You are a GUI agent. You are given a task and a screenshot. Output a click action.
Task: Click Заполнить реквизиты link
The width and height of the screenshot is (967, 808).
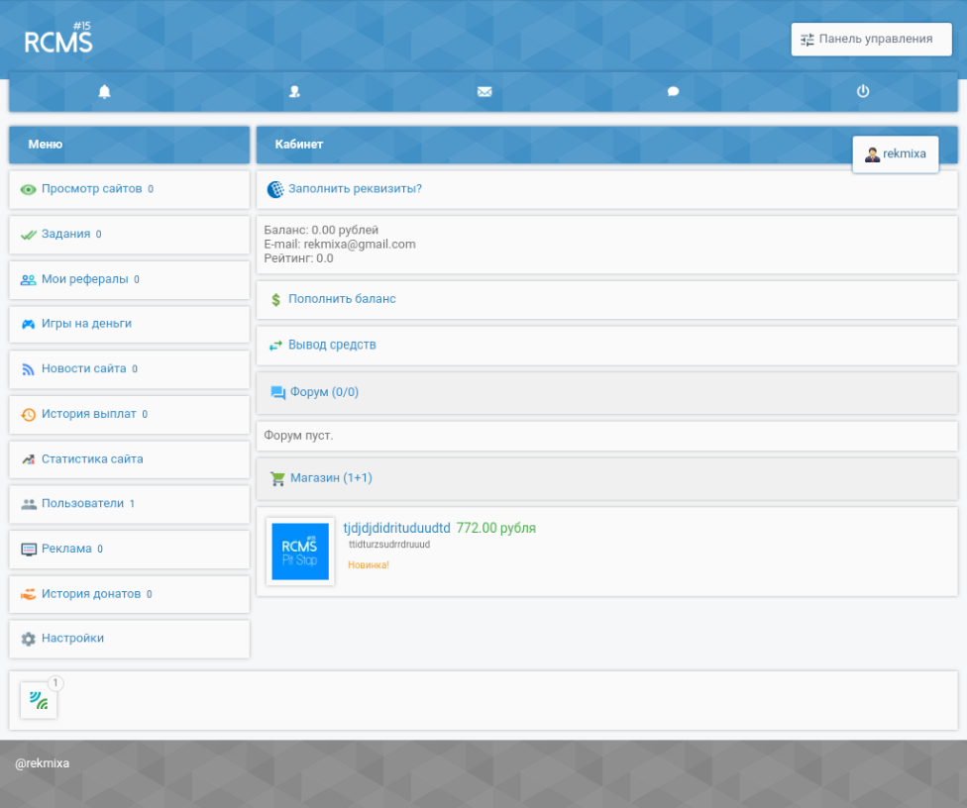coord(355,189)
